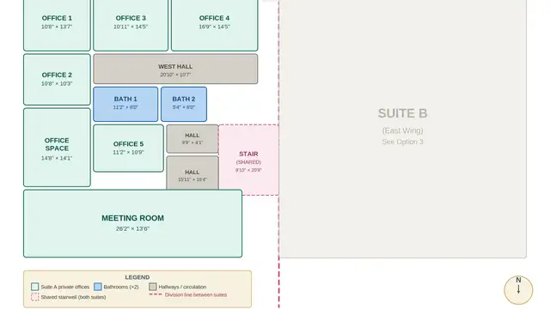Click Meeting Room dimension 26'2" × 13'6"
The width and height of the screenshot is (550, 309).
pos(132,229)
